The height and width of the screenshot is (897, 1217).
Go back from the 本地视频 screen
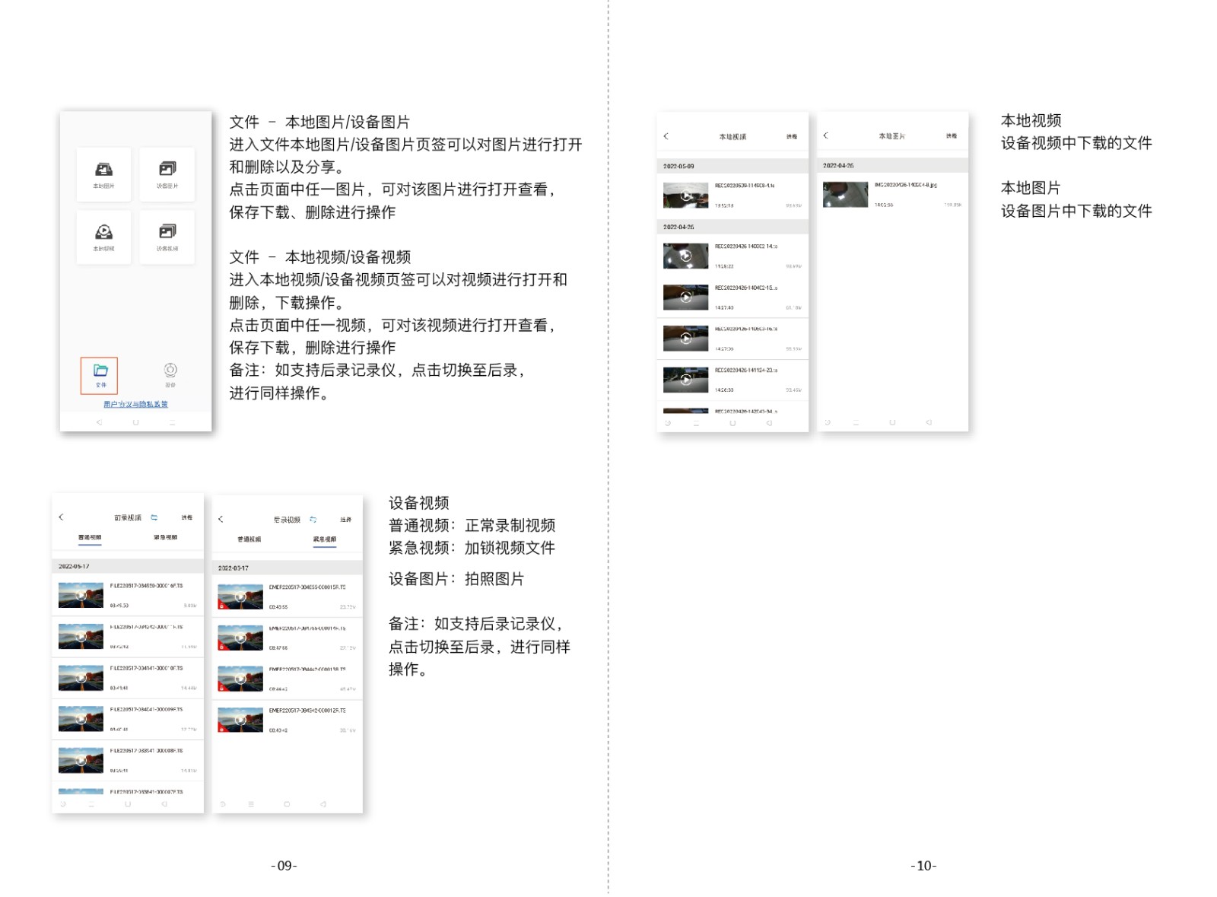point(666,136)
